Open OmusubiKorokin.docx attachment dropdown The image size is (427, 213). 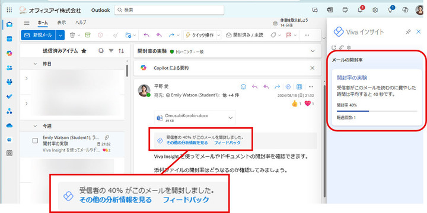pyautogui.click(x=230, y=118)
